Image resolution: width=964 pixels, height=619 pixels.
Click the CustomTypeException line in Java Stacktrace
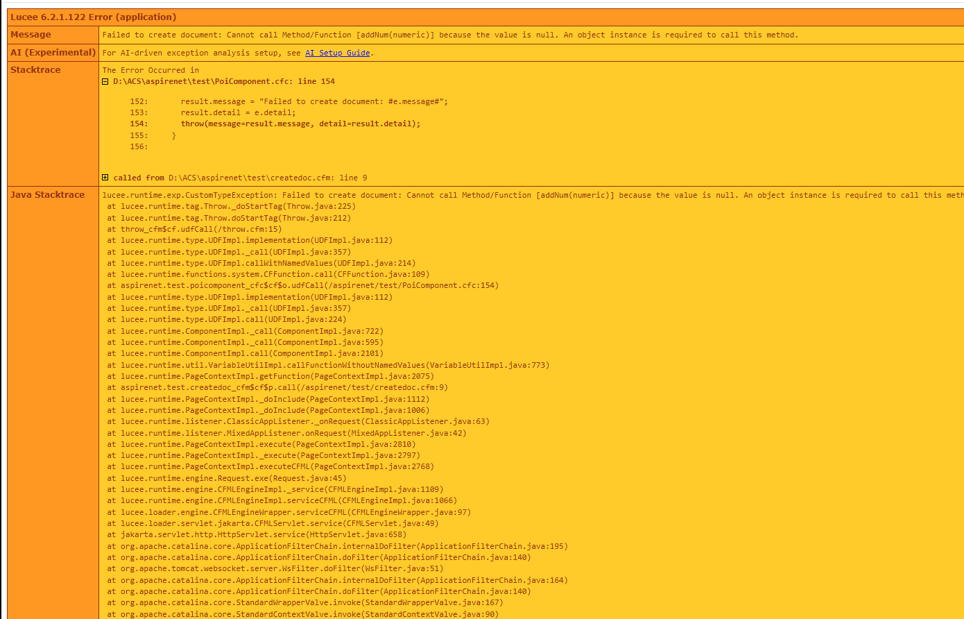tap(533, 196)
